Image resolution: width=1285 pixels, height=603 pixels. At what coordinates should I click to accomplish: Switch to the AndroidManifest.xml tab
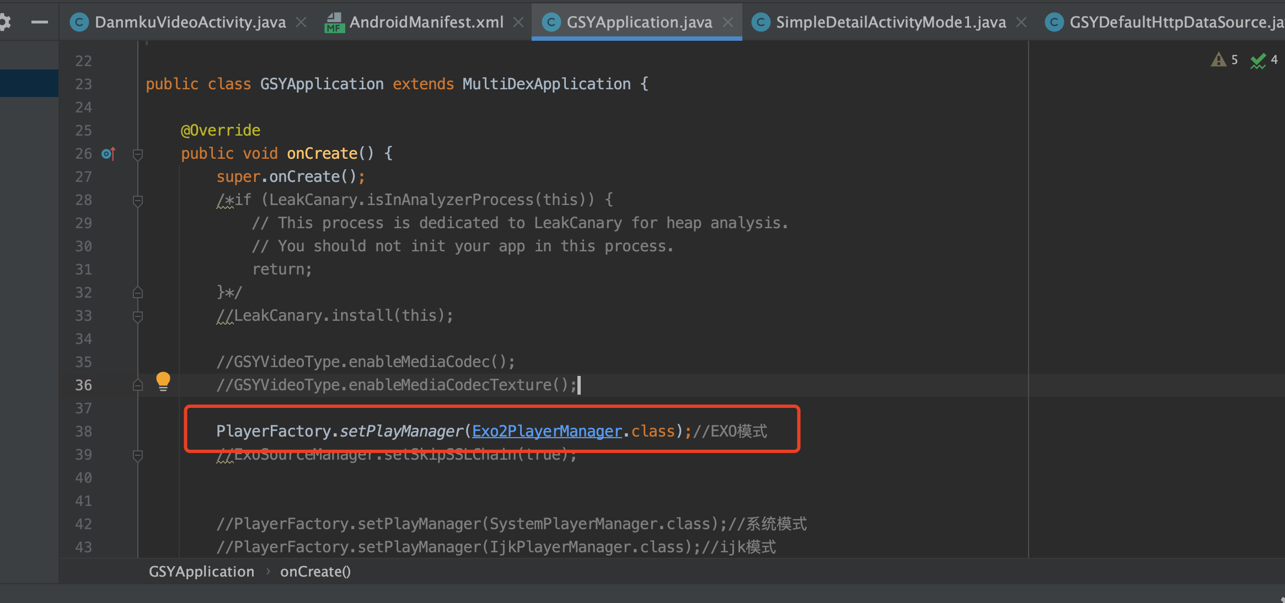[426, 22]
